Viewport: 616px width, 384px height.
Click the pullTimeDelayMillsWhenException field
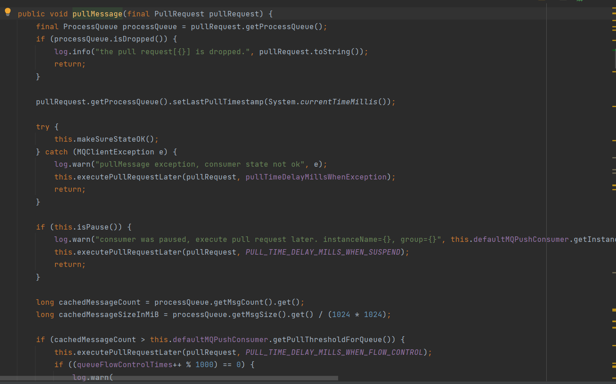[x=316, y=177]
